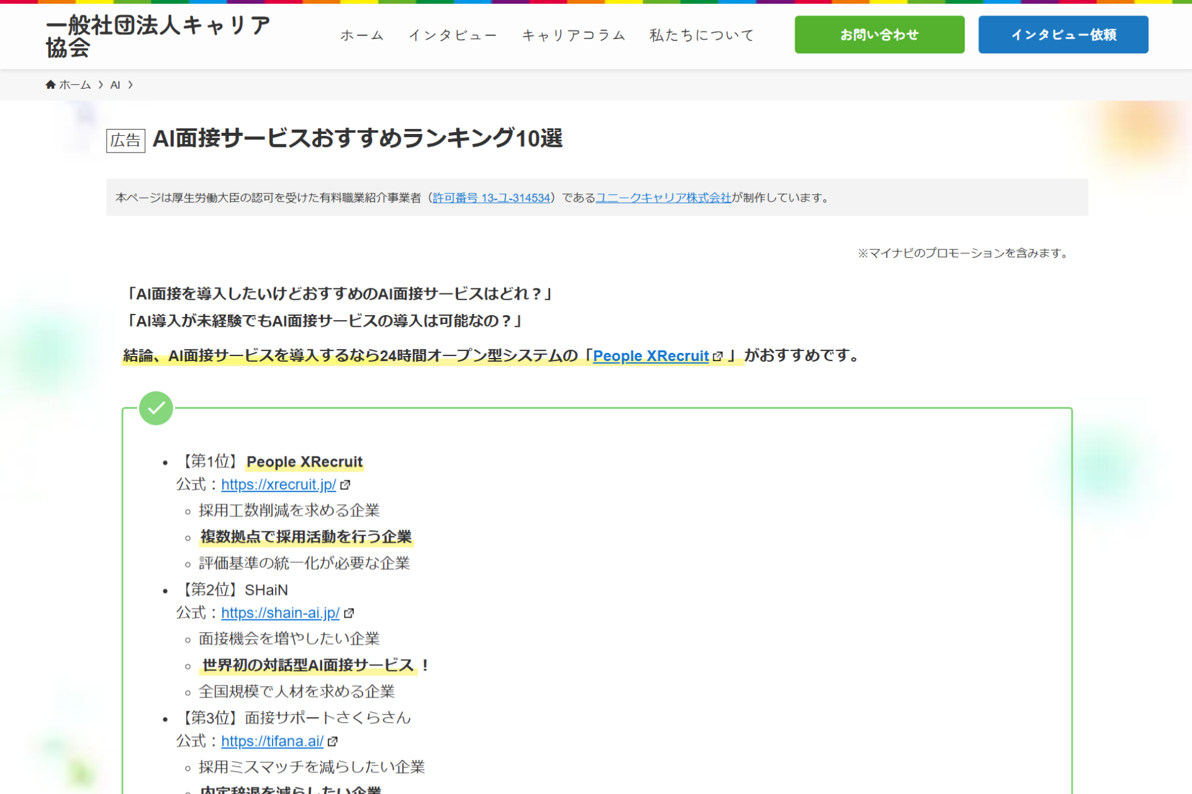Click the external link icon beside xrecruit.jp URL
The height and width of the screenshot is (794, 1192).
345,485
